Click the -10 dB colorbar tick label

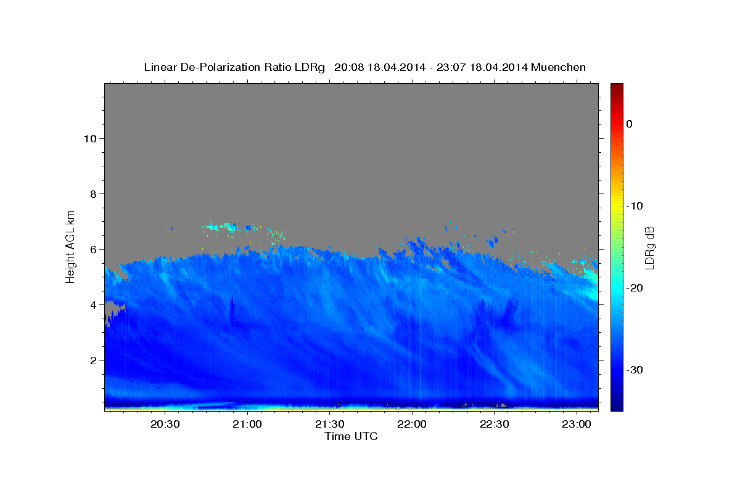(635, 206)
